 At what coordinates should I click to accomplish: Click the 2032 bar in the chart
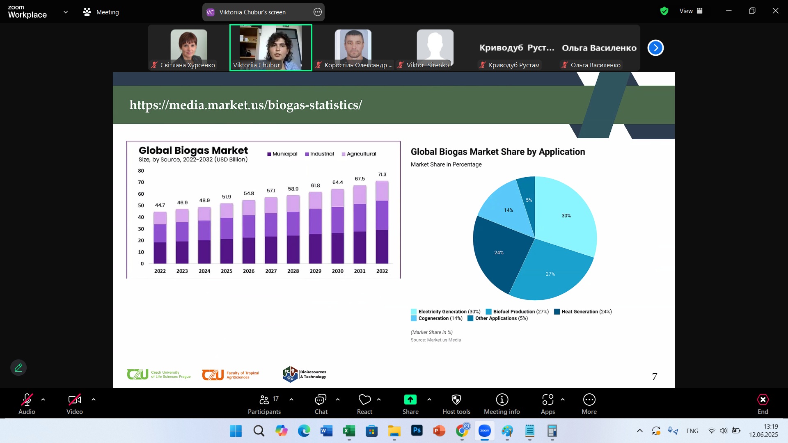point(382,222)
